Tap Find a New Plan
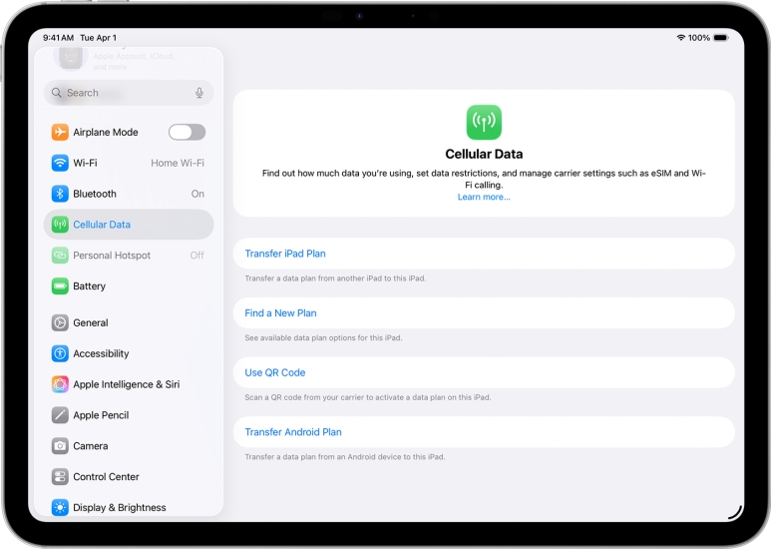Screen dimensions: 771x549 pos(484,312)
